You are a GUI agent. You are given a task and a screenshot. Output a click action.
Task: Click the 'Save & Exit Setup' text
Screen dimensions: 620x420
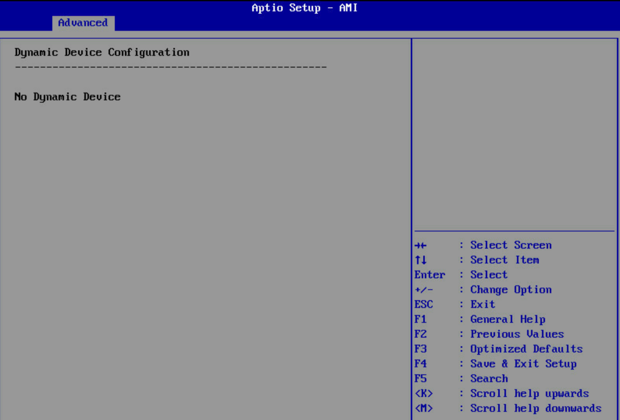tap(523, 364)
